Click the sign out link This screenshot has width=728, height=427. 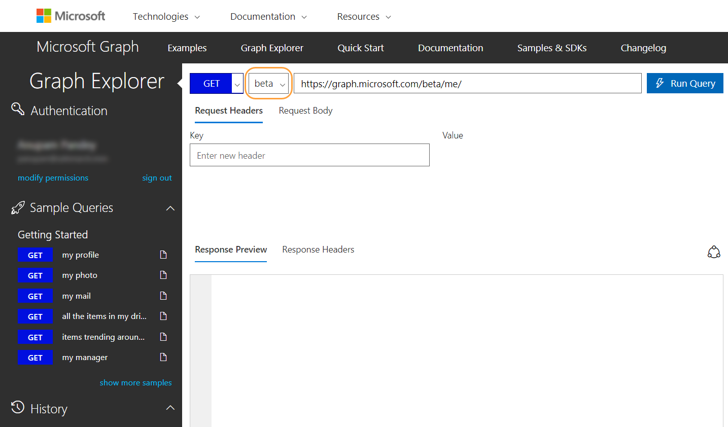point(157,178)
